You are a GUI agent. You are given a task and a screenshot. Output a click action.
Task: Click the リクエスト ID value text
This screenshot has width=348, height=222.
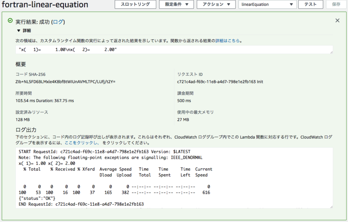pyautogui.click(x=220, y=82)
